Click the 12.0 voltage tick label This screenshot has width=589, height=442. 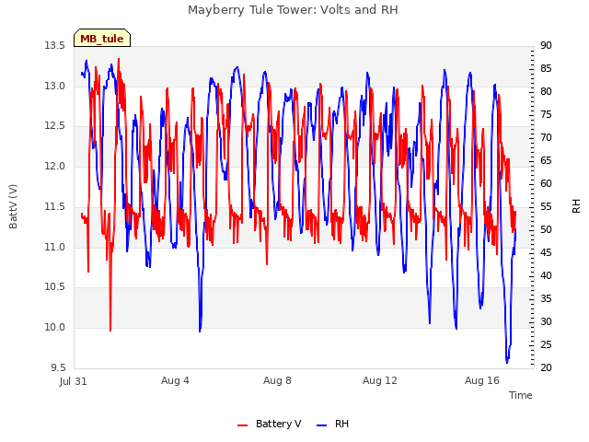click(x=55, y=166)
